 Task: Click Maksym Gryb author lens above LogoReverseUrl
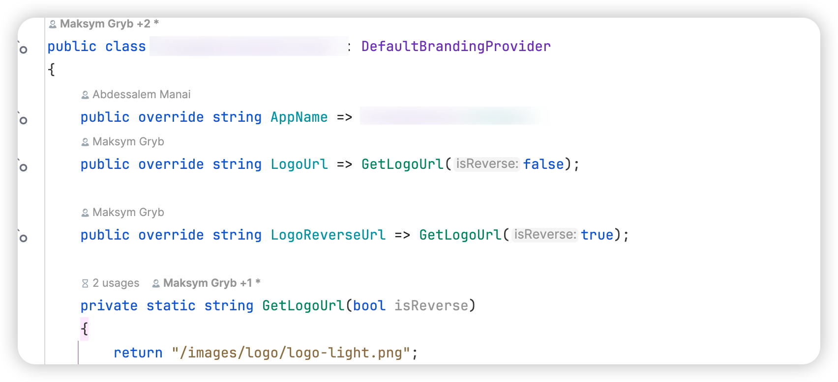128,213
